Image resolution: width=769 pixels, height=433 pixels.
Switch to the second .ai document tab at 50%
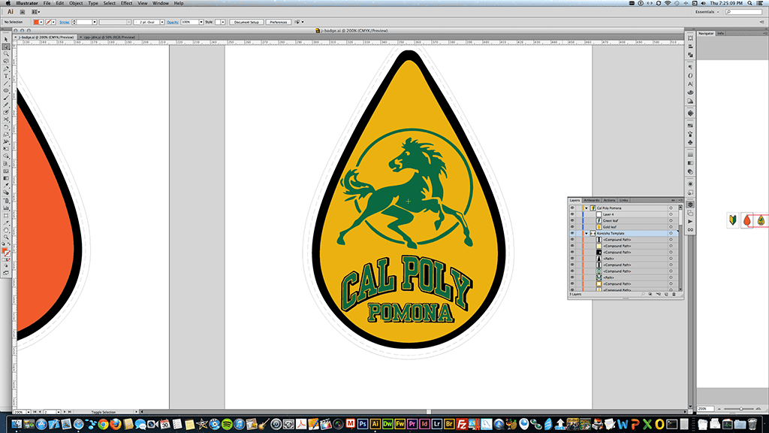pyautogui.click(x=109, y=37)
